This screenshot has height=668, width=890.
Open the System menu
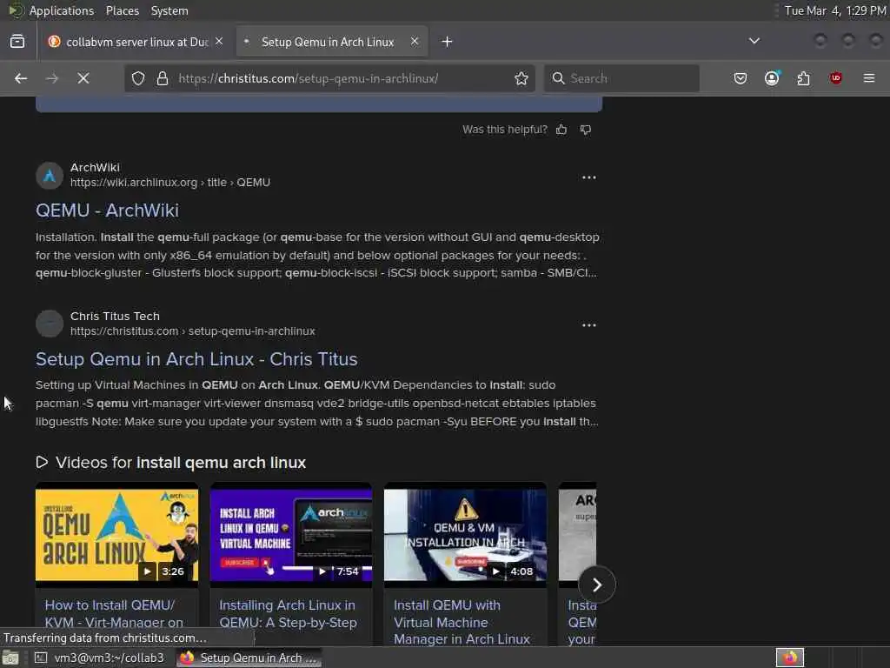[169, 10]
